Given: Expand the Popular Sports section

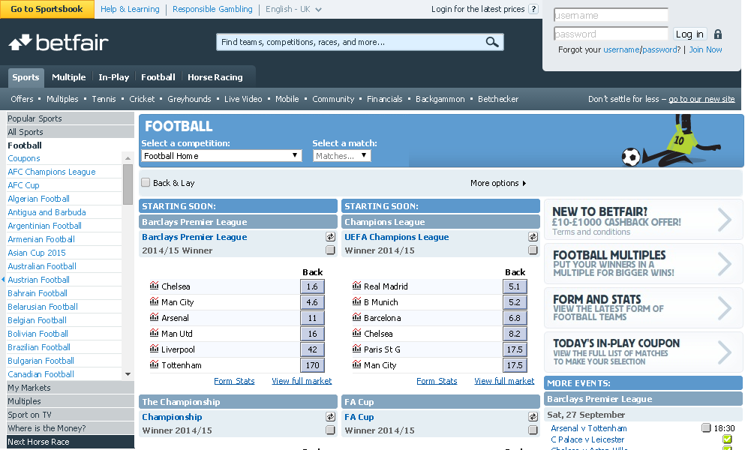Looking at the screenshot, I should [x=71, y=118].
